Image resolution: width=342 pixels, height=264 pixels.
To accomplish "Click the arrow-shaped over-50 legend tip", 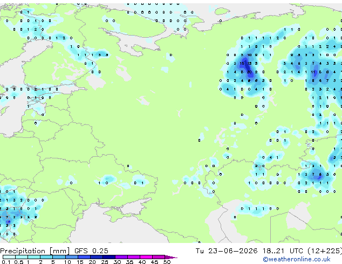I will point(171,257).
